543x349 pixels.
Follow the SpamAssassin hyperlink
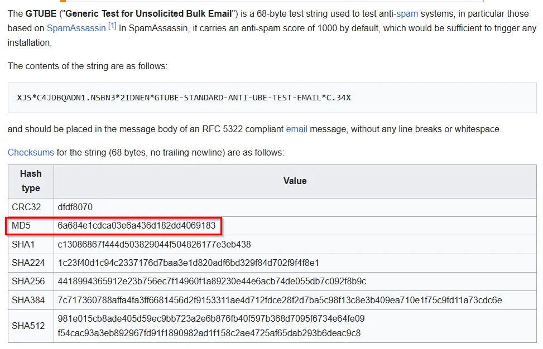75,28
